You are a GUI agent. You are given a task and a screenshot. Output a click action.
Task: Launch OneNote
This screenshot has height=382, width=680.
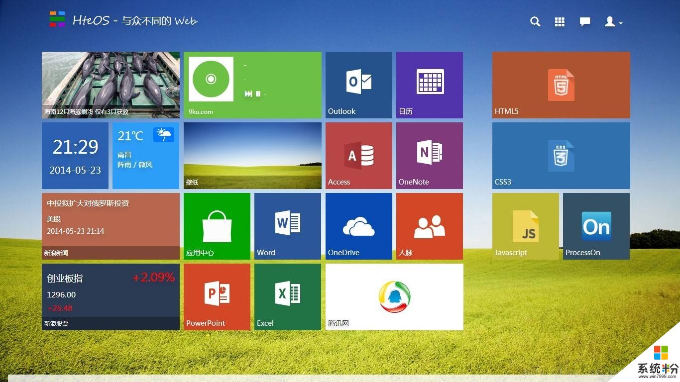(429, 155)
